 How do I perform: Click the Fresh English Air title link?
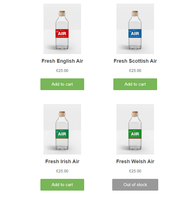click(x=62, y=61)
